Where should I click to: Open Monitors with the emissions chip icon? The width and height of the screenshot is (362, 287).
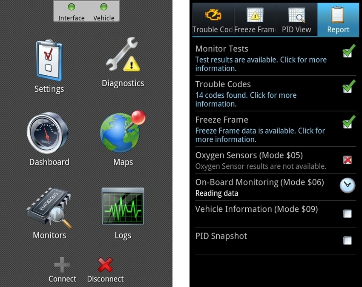click(x=49, y=207)
